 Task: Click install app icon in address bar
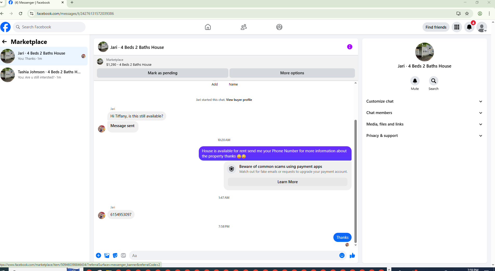click(459, 14)
